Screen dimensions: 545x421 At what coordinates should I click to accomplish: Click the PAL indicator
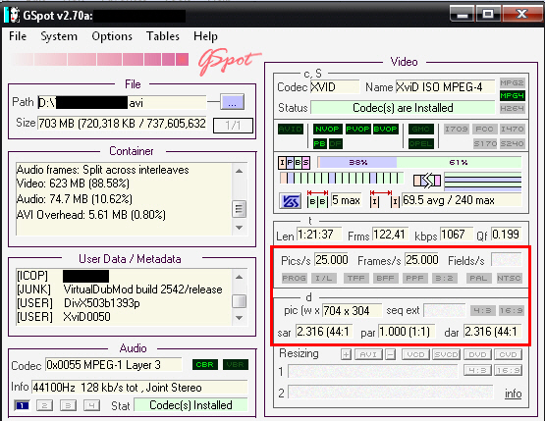coord(478,279)
